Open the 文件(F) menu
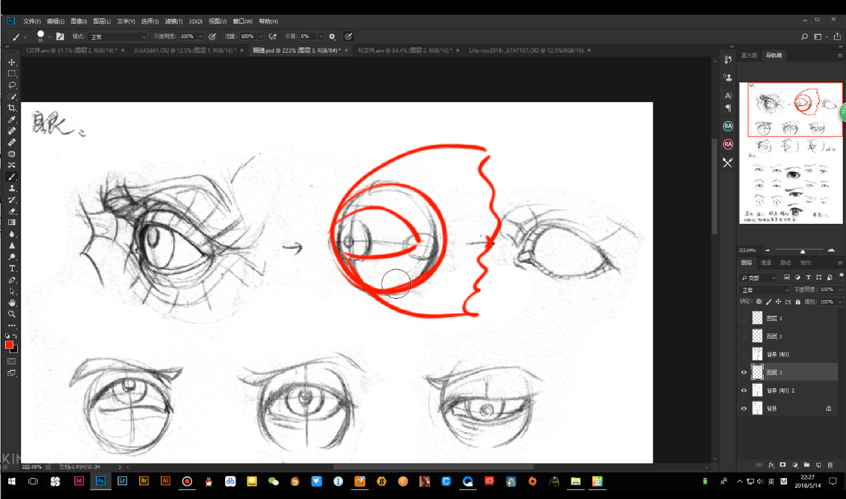Viewport: 846px width, 499px height. pos(32,21)
